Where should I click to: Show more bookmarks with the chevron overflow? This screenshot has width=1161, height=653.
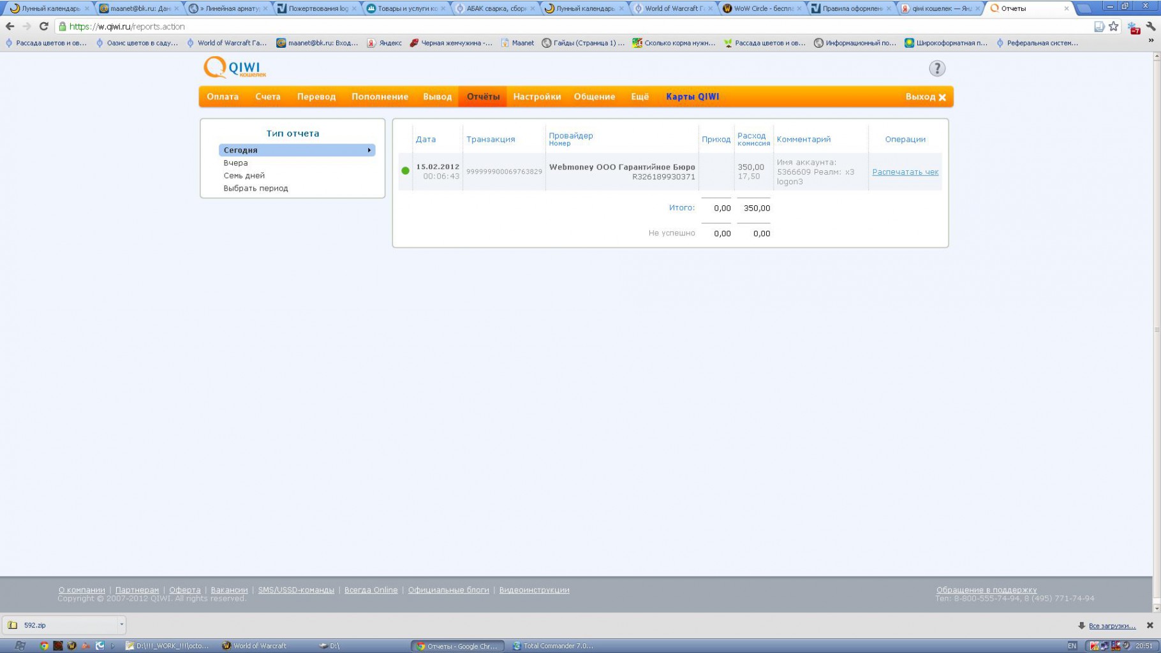[x=1151, y=41]
